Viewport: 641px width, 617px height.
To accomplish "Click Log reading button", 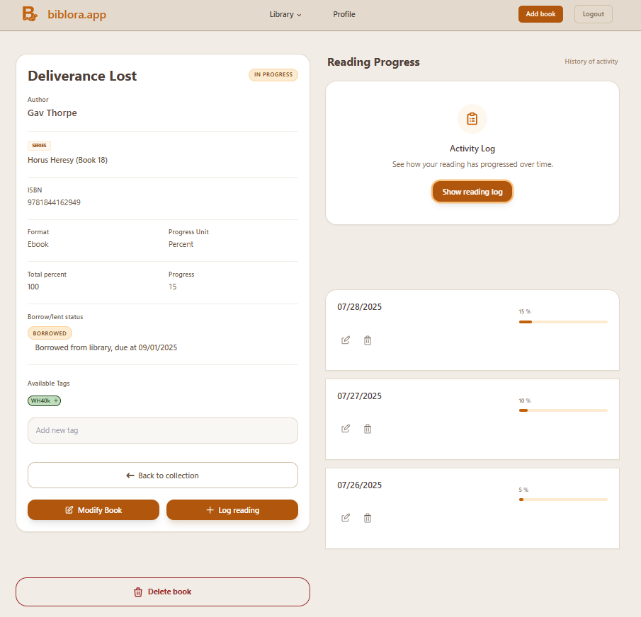I will [232, 510].
